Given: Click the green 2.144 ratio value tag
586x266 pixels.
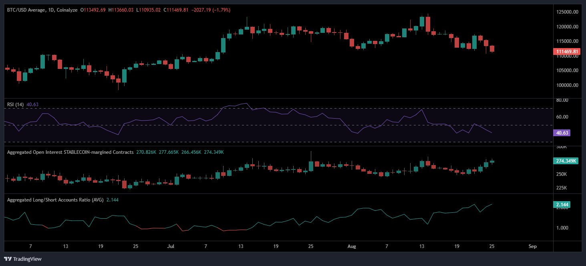Looking at the screenshot, I should (562, 205).
